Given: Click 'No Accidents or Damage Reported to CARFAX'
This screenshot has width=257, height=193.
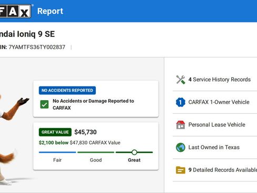Looking at the screenshot, I should point(93,104).
